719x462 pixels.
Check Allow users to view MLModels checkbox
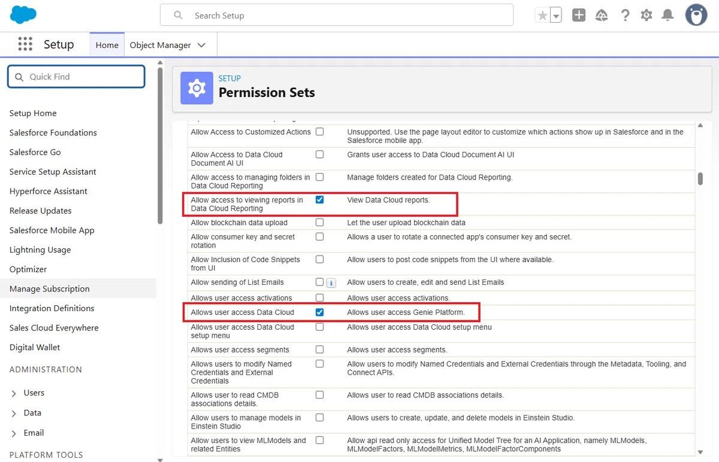point(320,440)
